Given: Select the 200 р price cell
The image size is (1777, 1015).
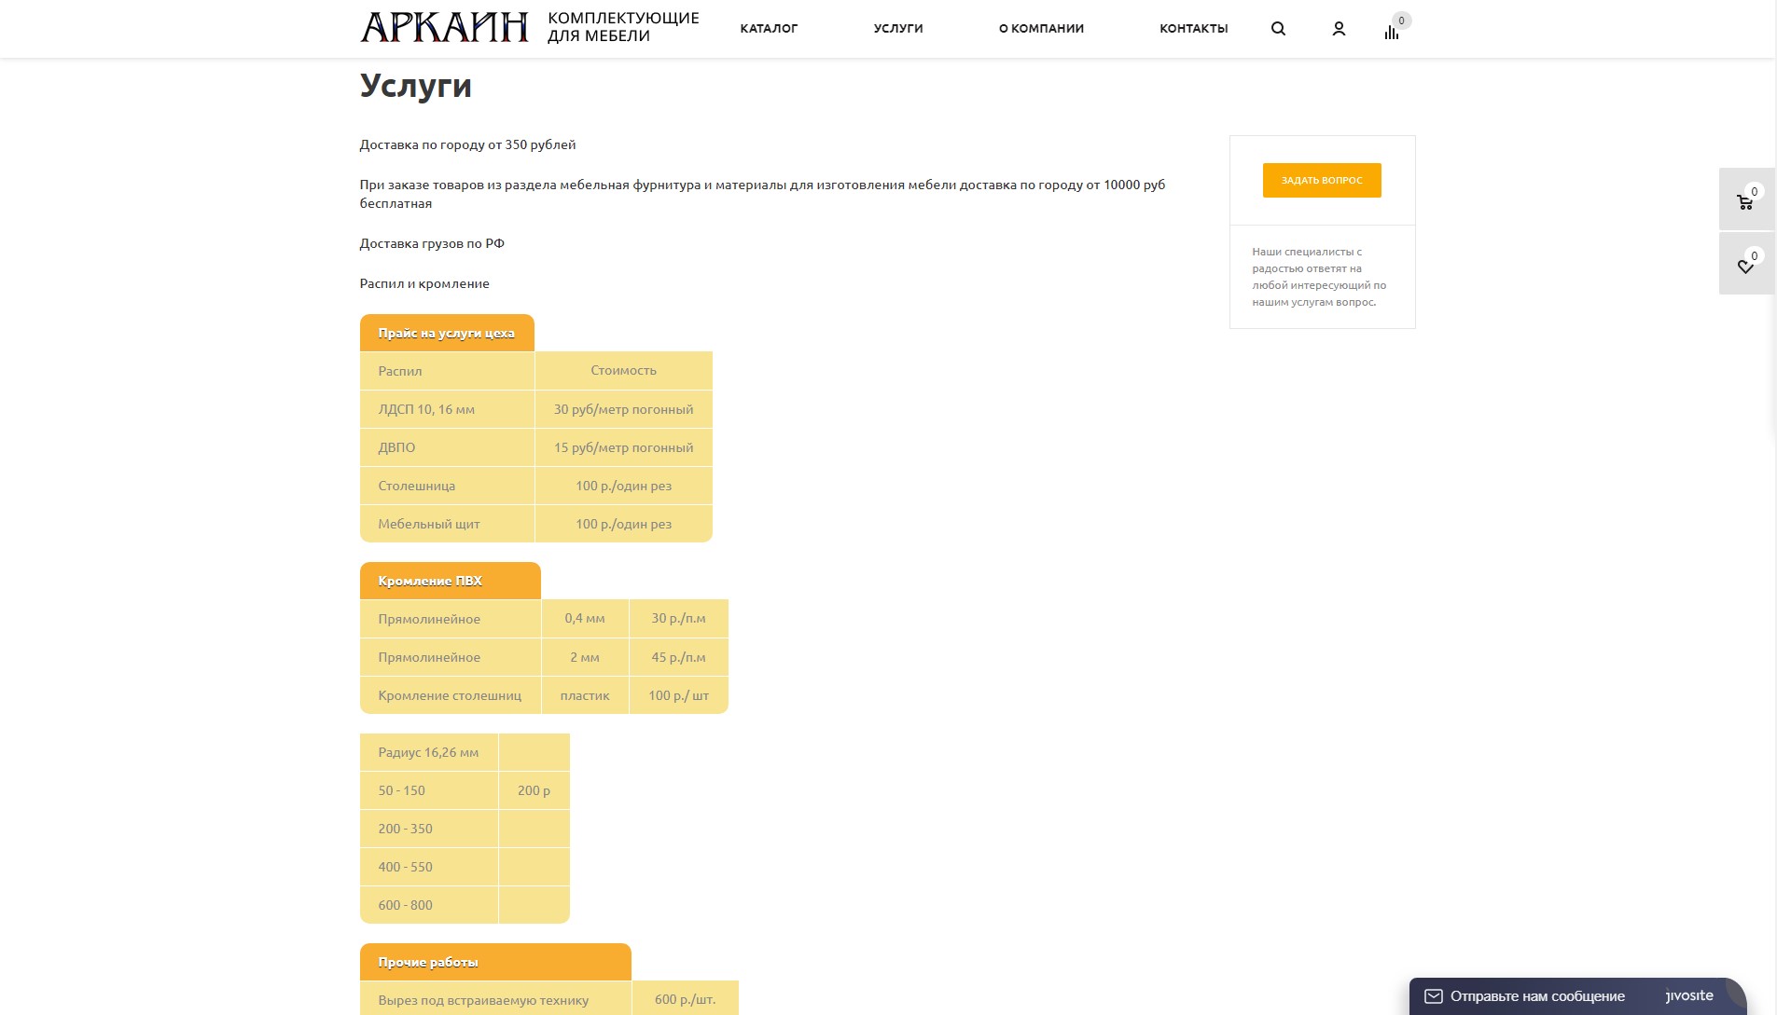Looking at the screenshot, I should (x=534, y=790).
